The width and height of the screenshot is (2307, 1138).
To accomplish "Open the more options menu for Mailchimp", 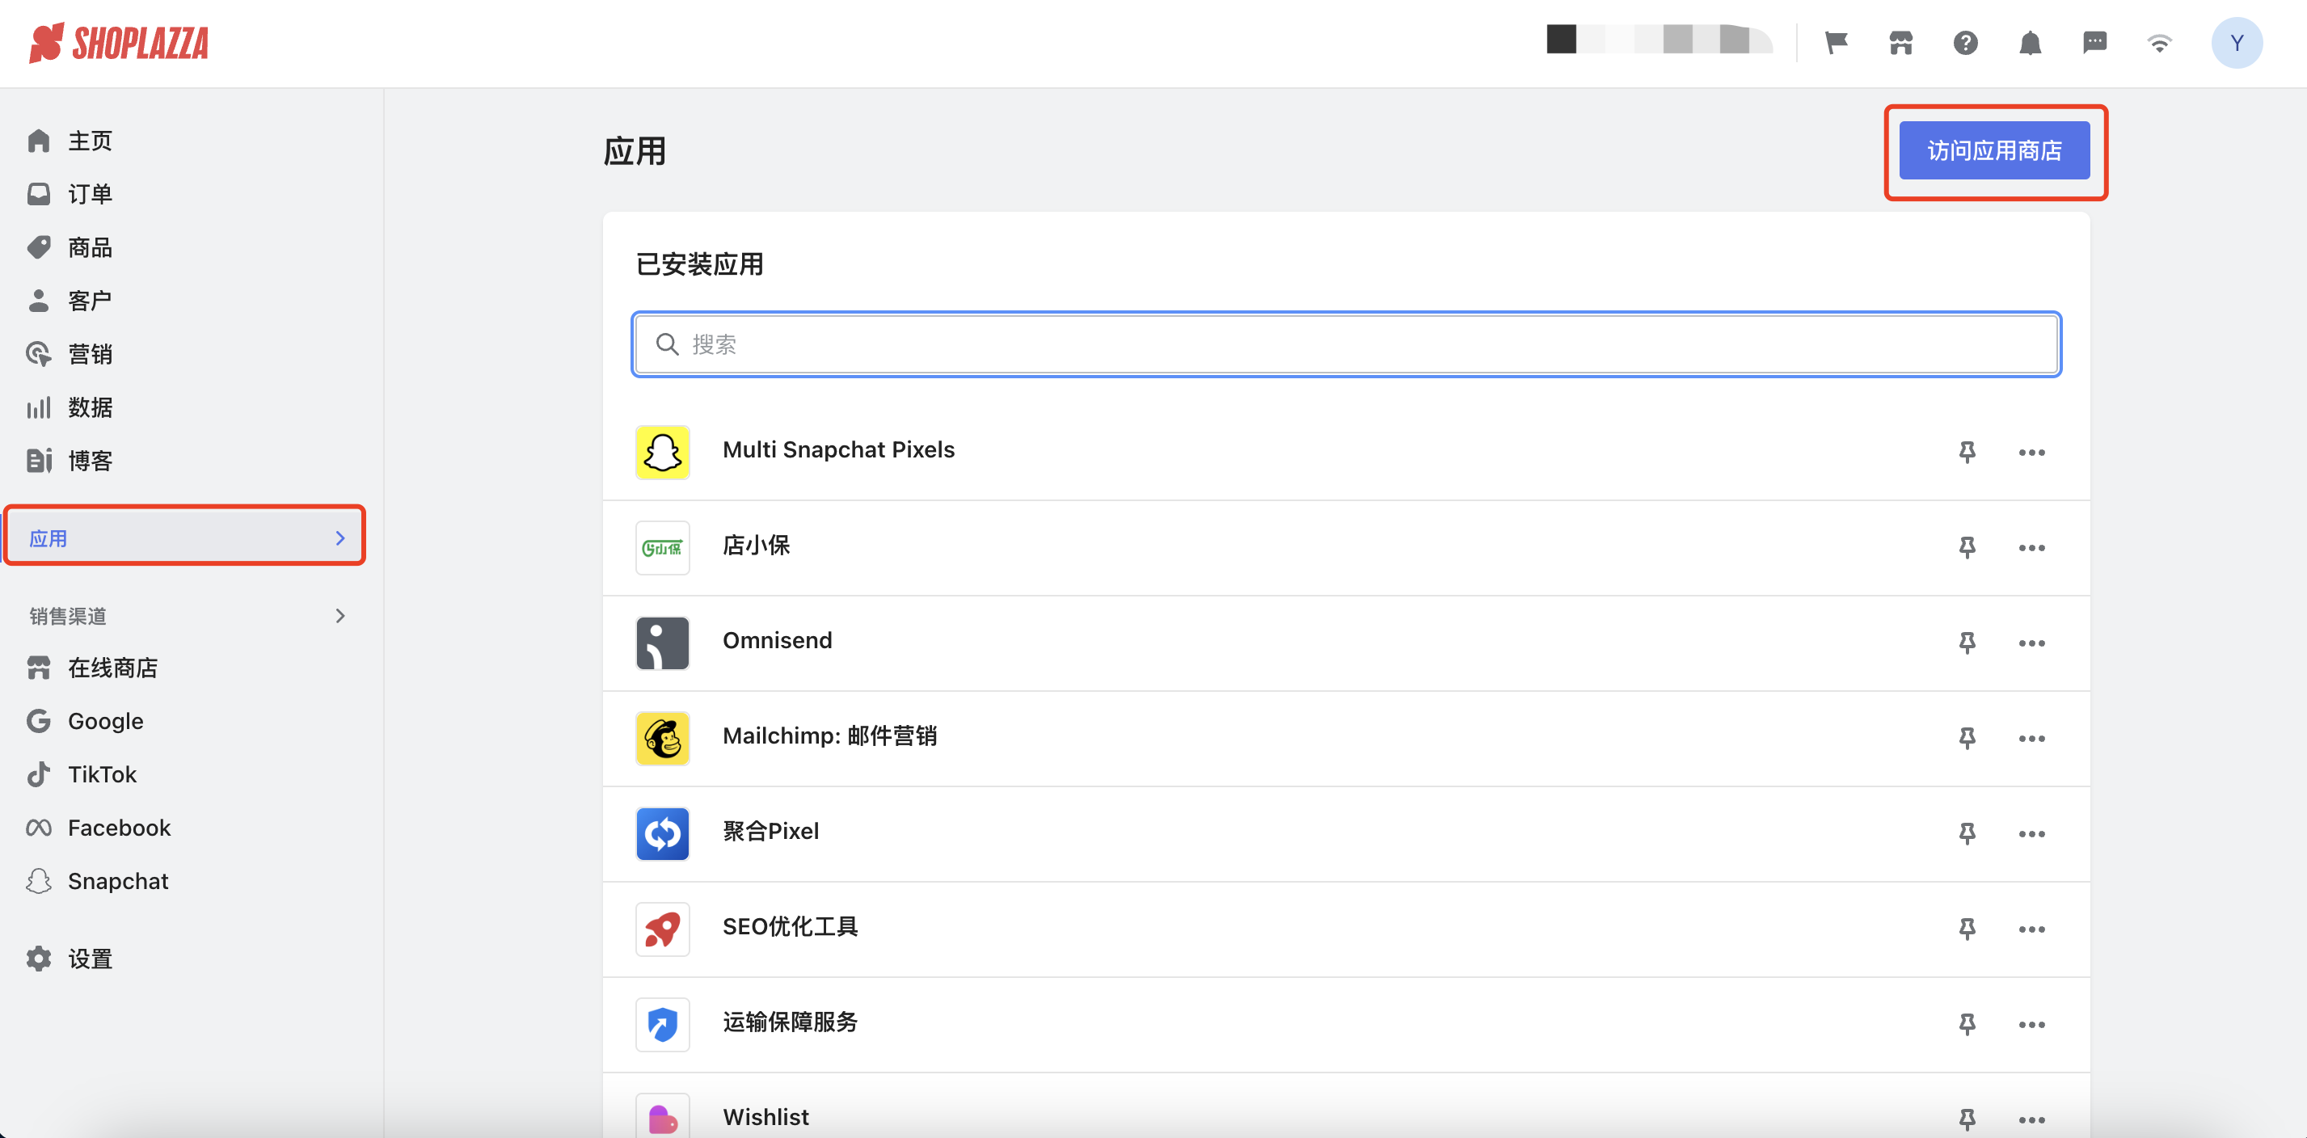I will pyautogui.click(x=2031, y=739).
